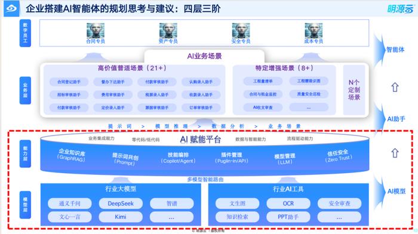
Task: Choose the OCR tool pill
Action: click(x=288, y=204)
